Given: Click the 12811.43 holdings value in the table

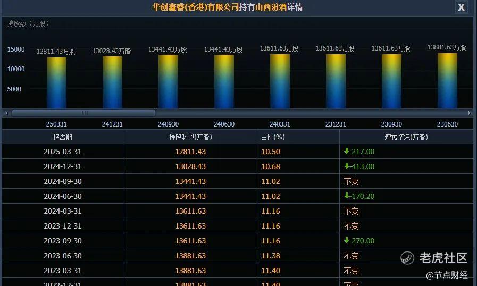Looking at the screenshot, I should pyautogui.click(x=190, y=152).
